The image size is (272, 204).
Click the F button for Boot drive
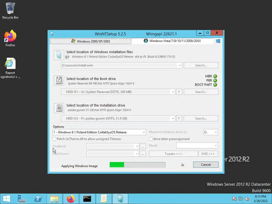(x=179, y=92)
